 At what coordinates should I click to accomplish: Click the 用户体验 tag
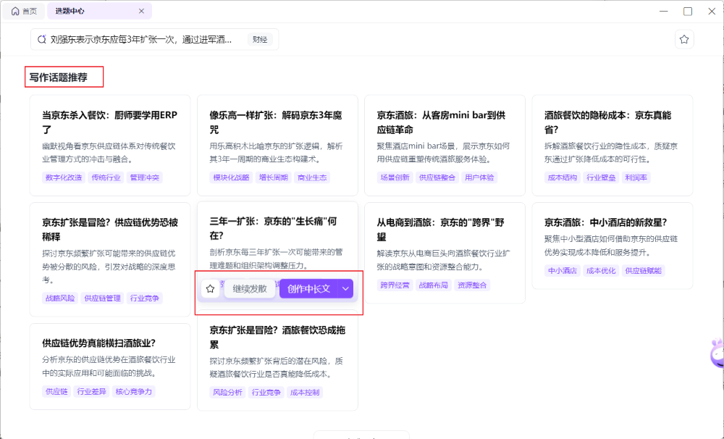pyautogui.click(x=479, y=177)
